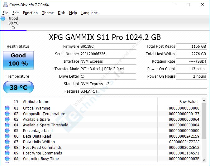210x166 pixels.
Task: Click status orb for Host Write Commands row
Action: (x=7, y=153)
